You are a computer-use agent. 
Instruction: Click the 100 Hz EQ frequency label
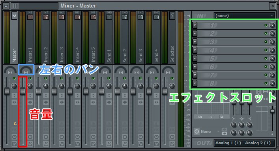[x=200, y=117]
